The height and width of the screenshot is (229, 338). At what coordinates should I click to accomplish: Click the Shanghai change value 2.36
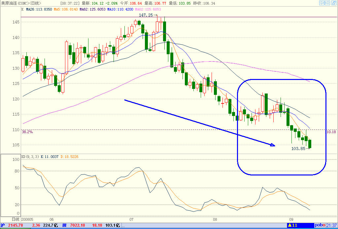click(x=36, y=225)
